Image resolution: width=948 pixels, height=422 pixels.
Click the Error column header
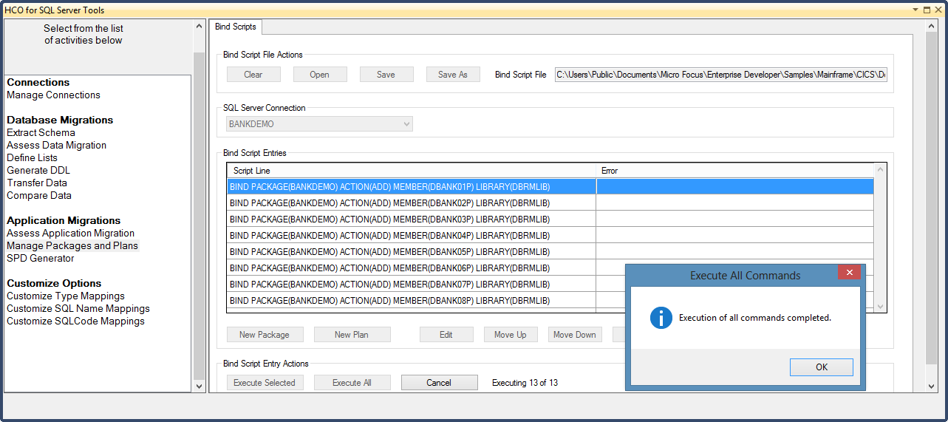click(734, 171)
